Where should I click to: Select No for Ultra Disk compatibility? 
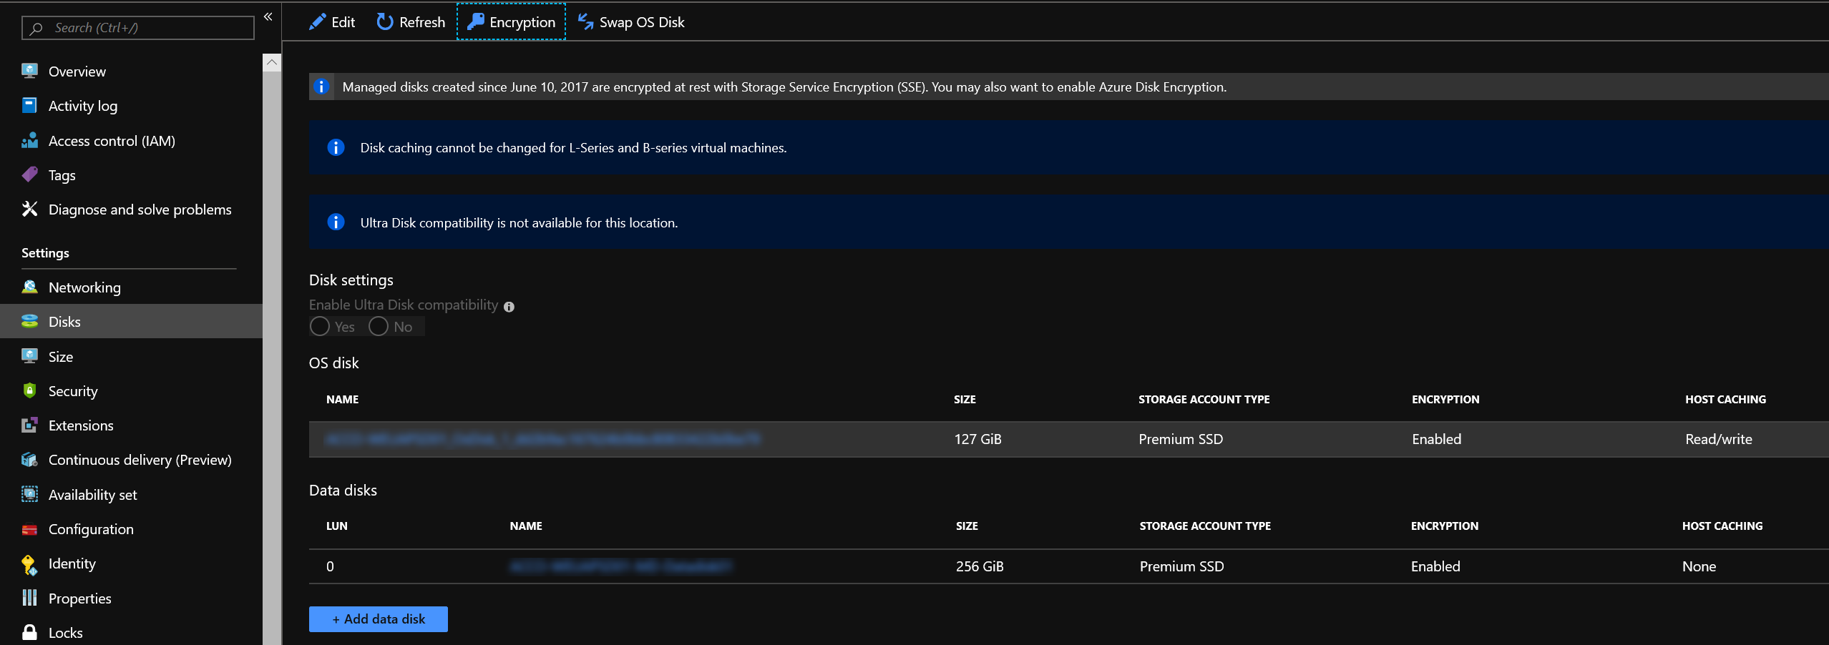pos(379,327)
